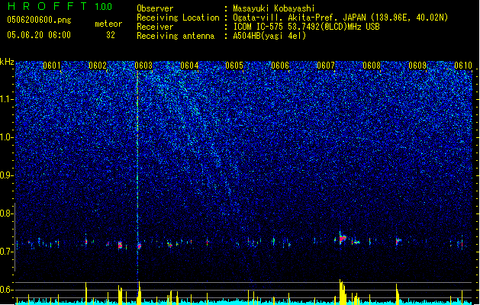Click the strong meteor echo after 0607
Screen dimensions: 480x305
tap(342, 238)
